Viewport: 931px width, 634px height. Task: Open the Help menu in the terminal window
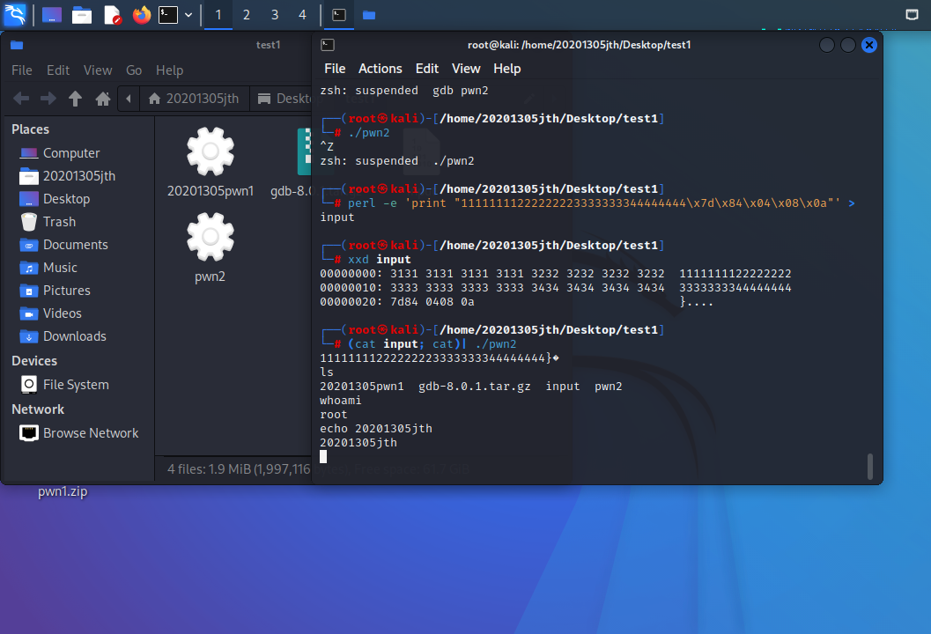507,69
